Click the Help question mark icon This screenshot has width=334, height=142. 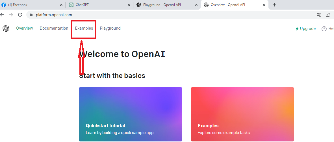[324, 29]
